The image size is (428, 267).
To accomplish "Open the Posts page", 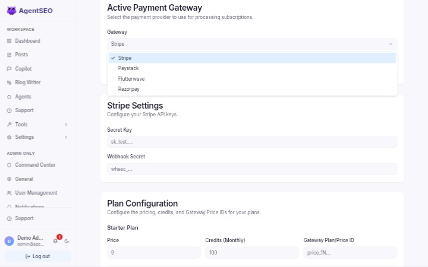I will (21, 55).
